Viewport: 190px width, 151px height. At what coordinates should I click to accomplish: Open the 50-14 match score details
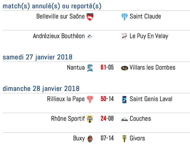[x=107, y=99]
